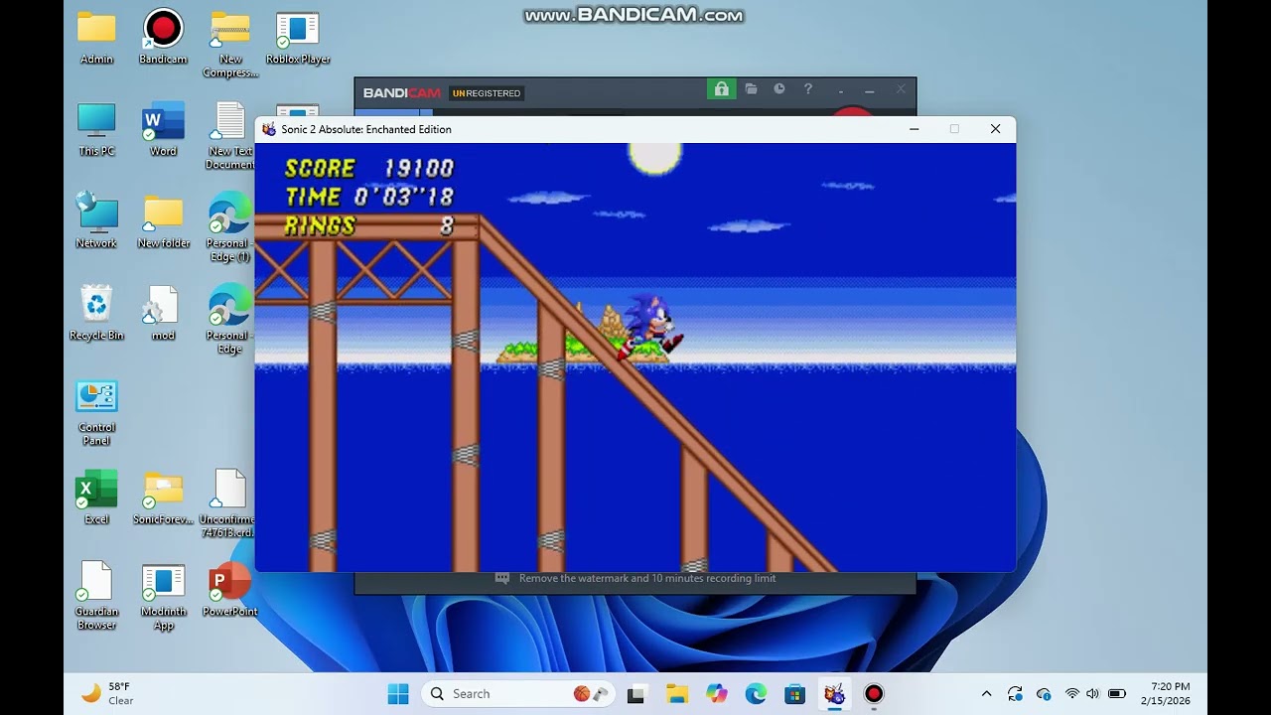Open the volume speaker tray icon
The height and width of the screenshot is (715, 1271).
(x=1093, y=693)
